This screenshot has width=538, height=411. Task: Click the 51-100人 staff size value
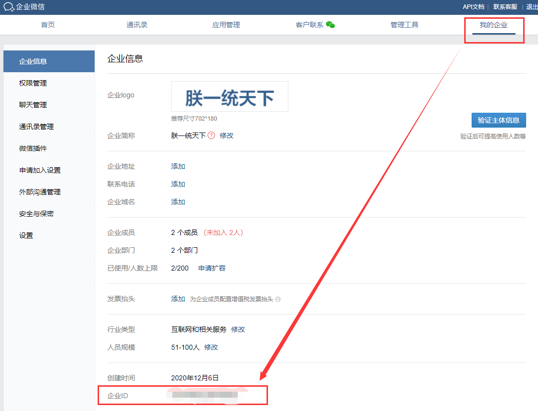pyautogui.click(x=185, y=347)
